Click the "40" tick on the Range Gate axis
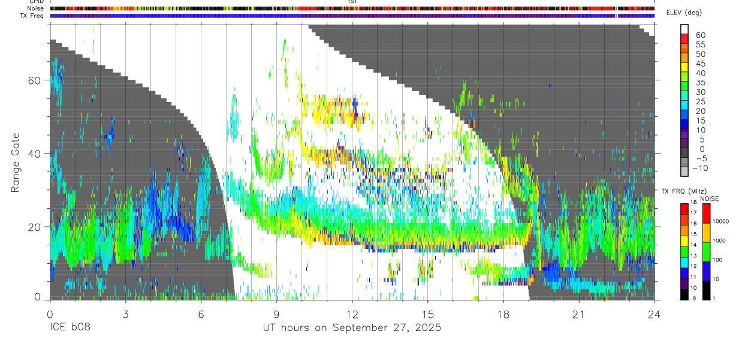 point(34,154)
